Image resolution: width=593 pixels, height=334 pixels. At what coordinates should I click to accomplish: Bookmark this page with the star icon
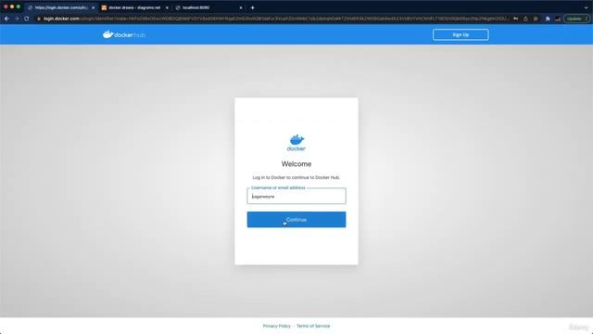click(x=536, y=19)
